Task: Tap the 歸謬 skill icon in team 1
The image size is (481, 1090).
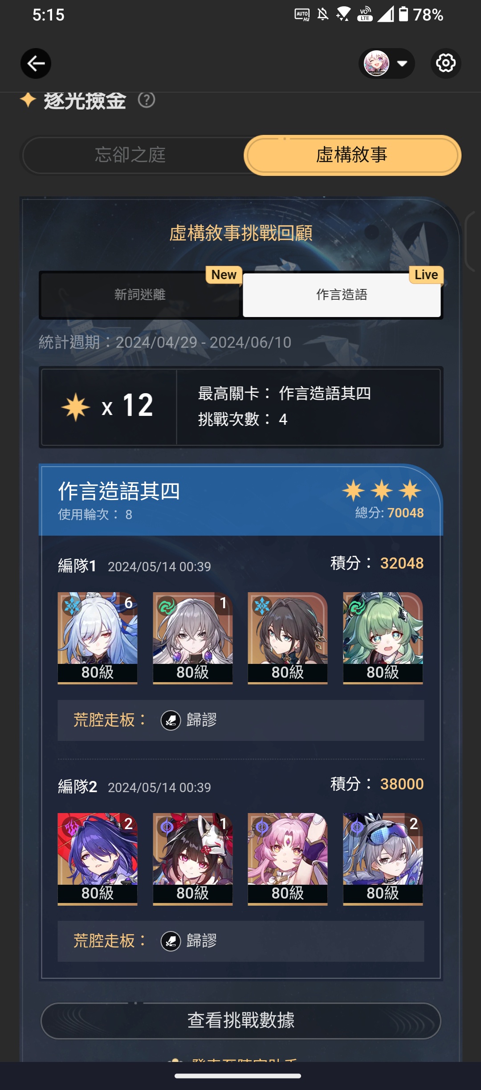Action: [171, 720]
